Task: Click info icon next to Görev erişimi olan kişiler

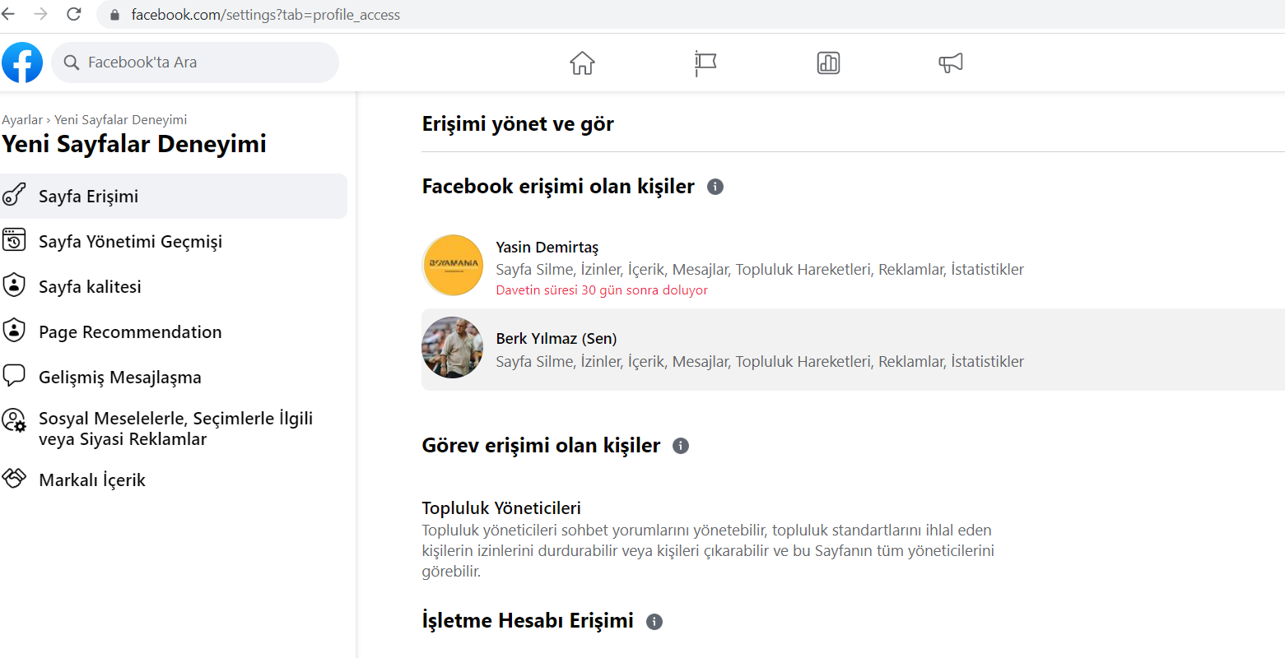Action: pos(681,446)
